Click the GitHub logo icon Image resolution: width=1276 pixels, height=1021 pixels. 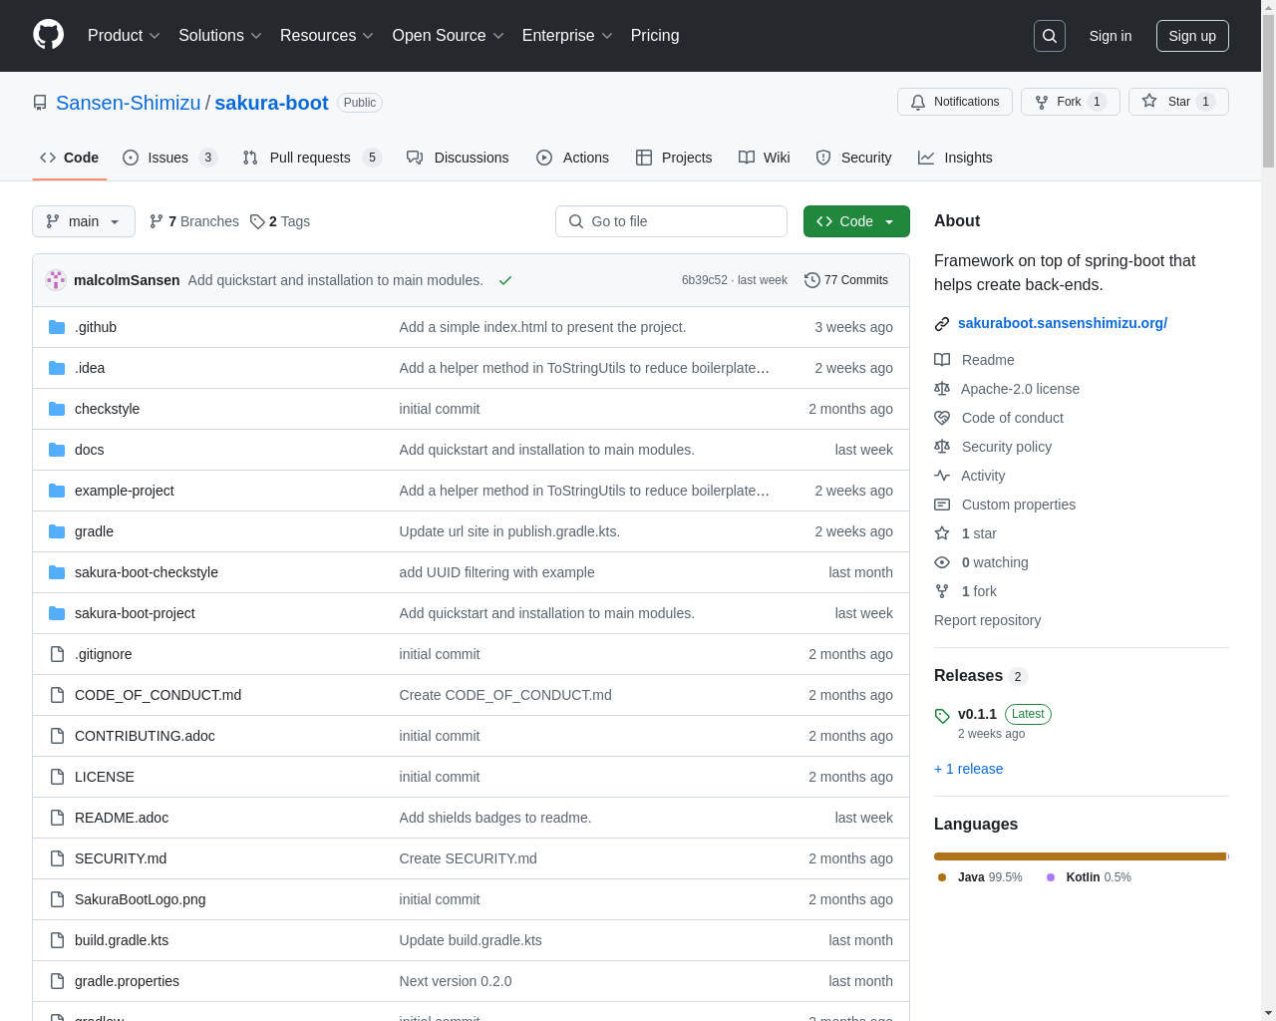[x=48, y=35]
